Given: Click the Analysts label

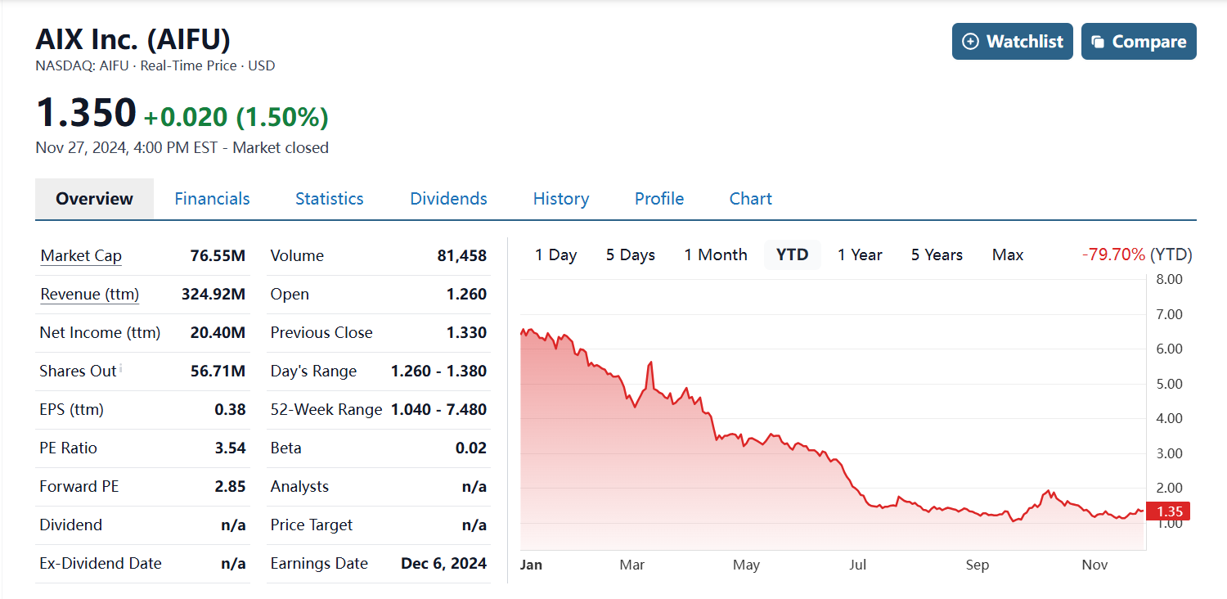Looking at the screenshot, I should pyautogui.click(x=299, y=487).
